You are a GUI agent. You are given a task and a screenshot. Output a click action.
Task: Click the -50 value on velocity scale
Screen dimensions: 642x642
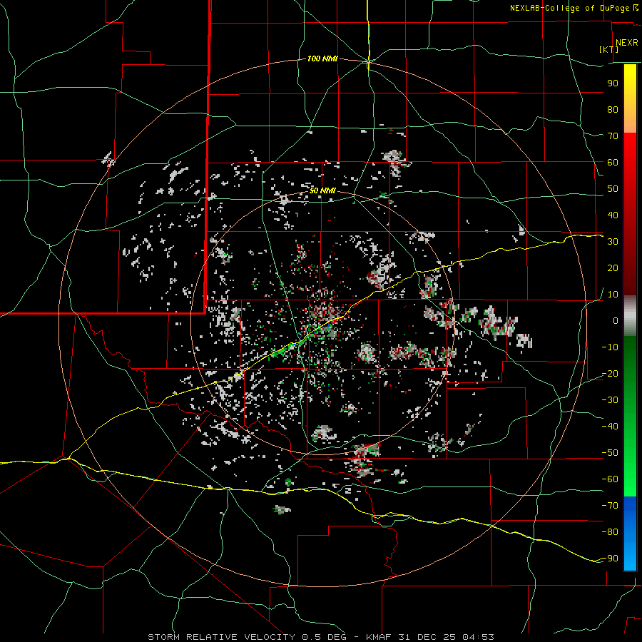[610, 453]
